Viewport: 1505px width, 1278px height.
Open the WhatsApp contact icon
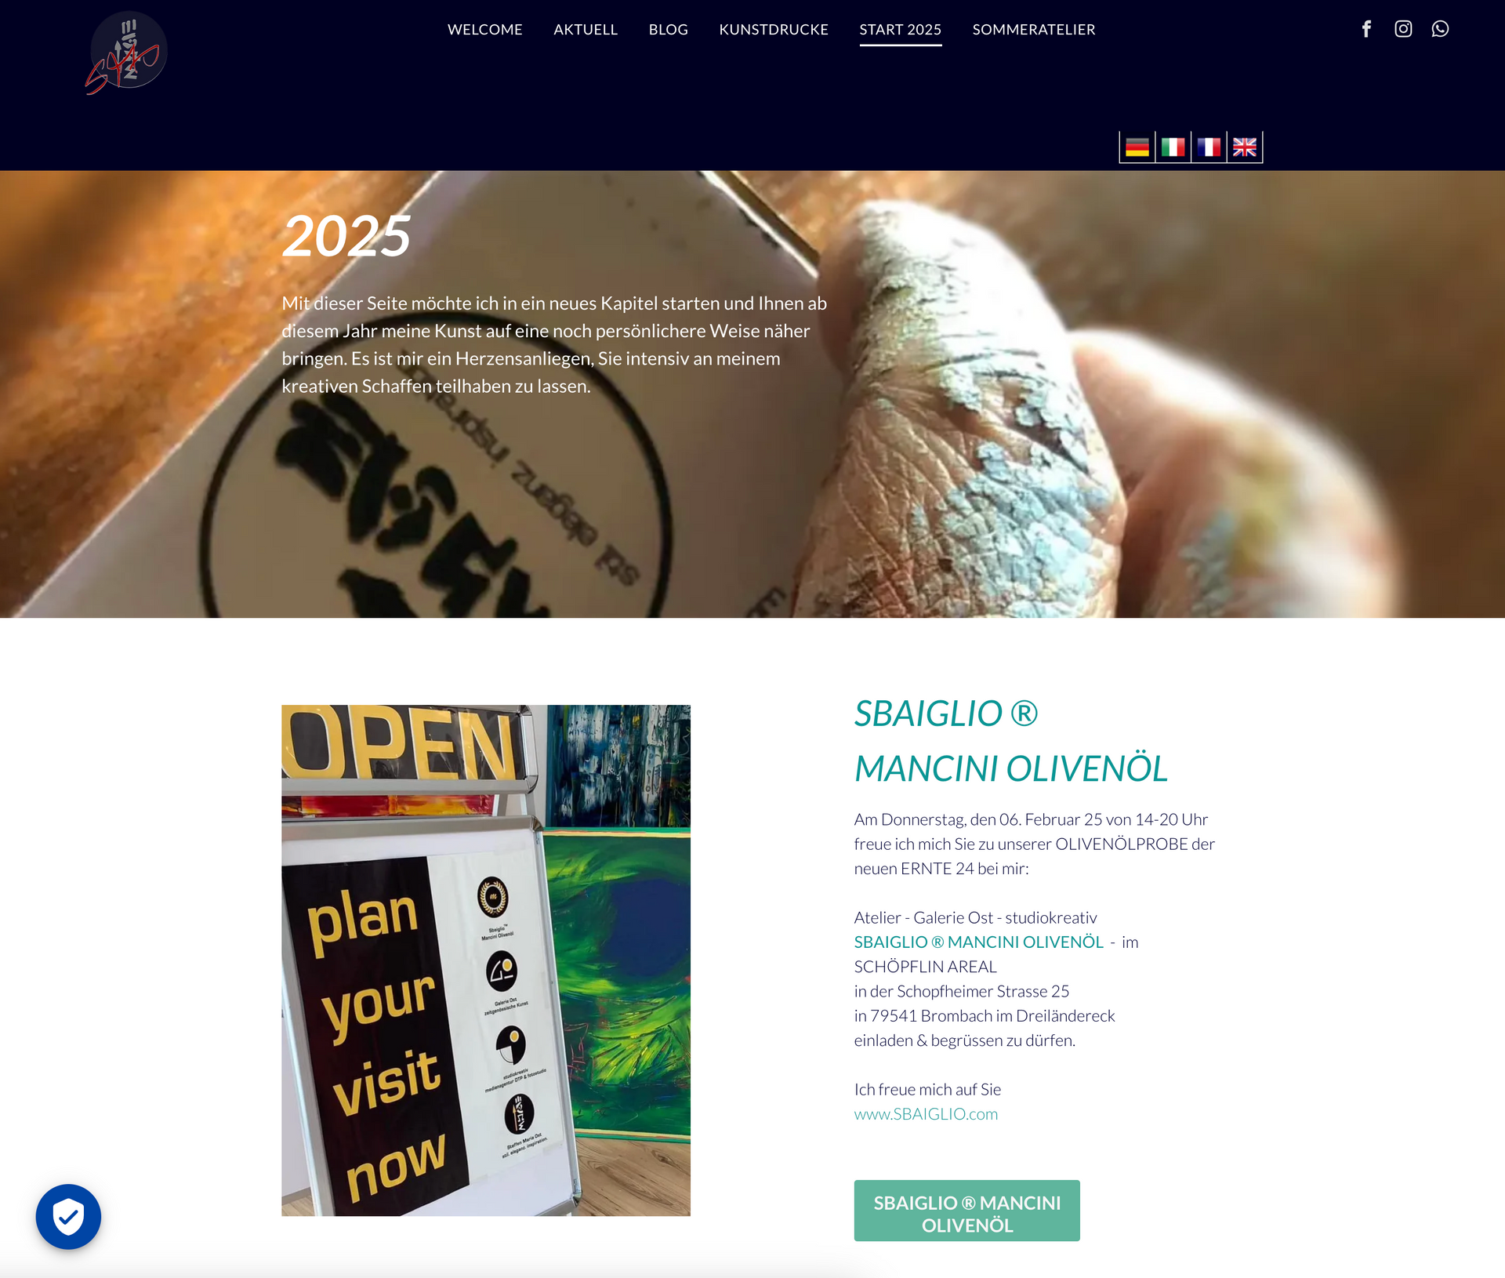tap(1440, 29)
